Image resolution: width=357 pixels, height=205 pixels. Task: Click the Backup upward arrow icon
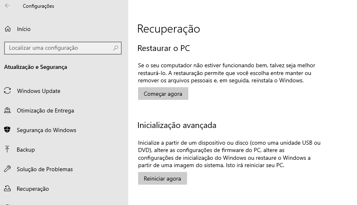(x=7, y=149)
